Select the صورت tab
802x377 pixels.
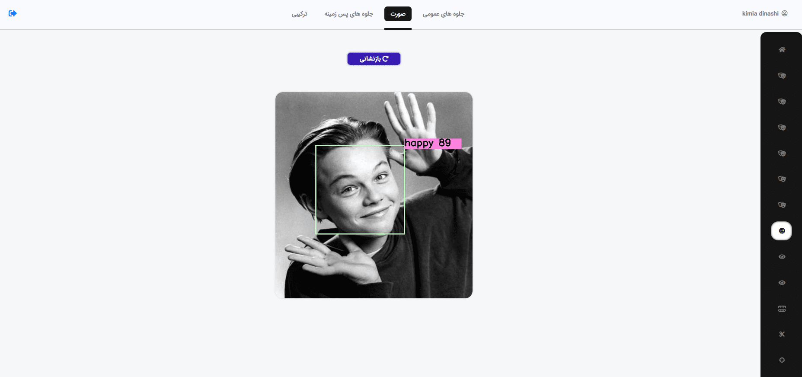(398, 14)
